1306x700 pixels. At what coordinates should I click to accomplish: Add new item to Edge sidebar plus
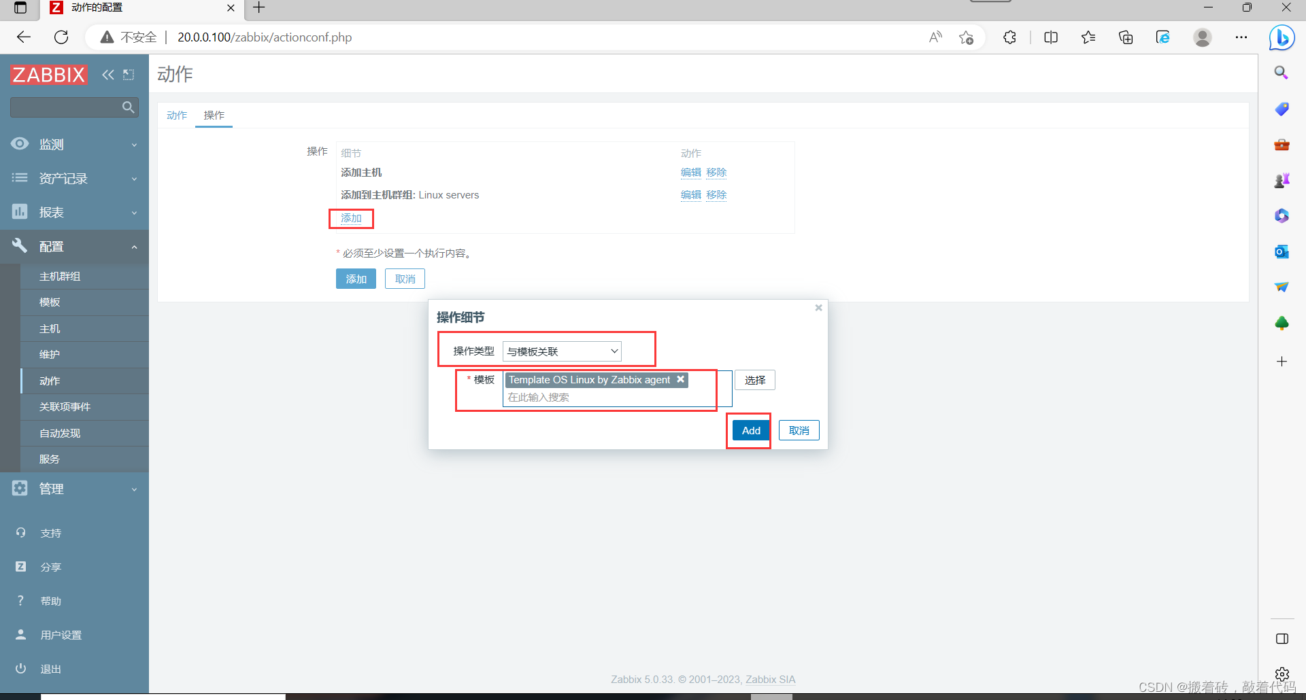1282,362
